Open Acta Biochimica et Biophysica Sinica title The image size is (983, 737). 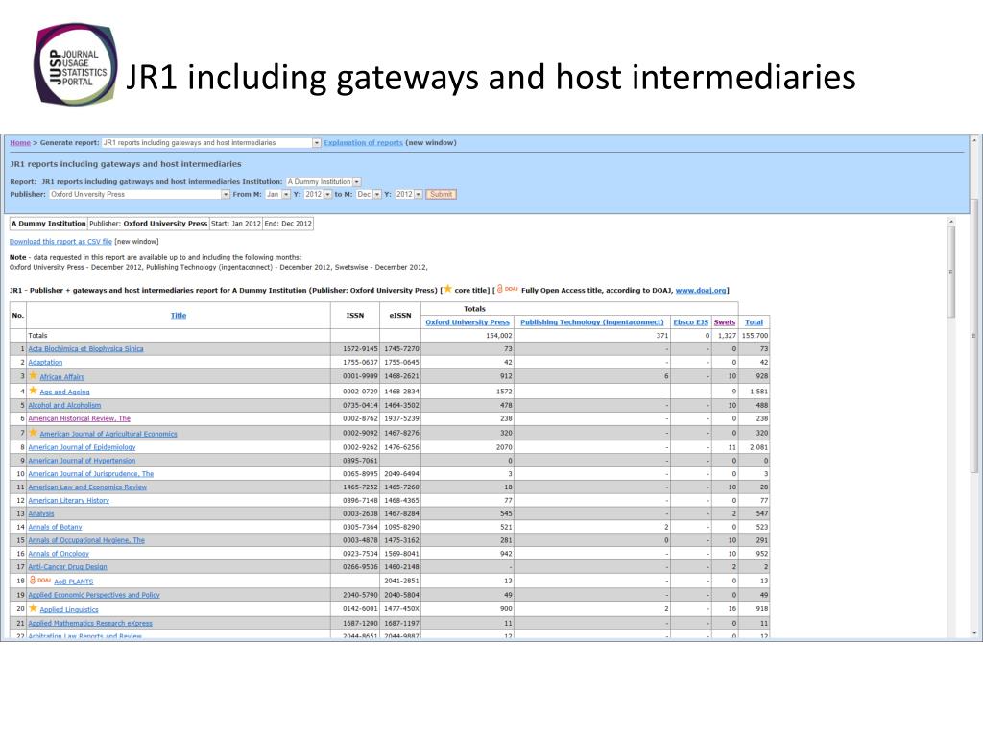tap(85, 349)
